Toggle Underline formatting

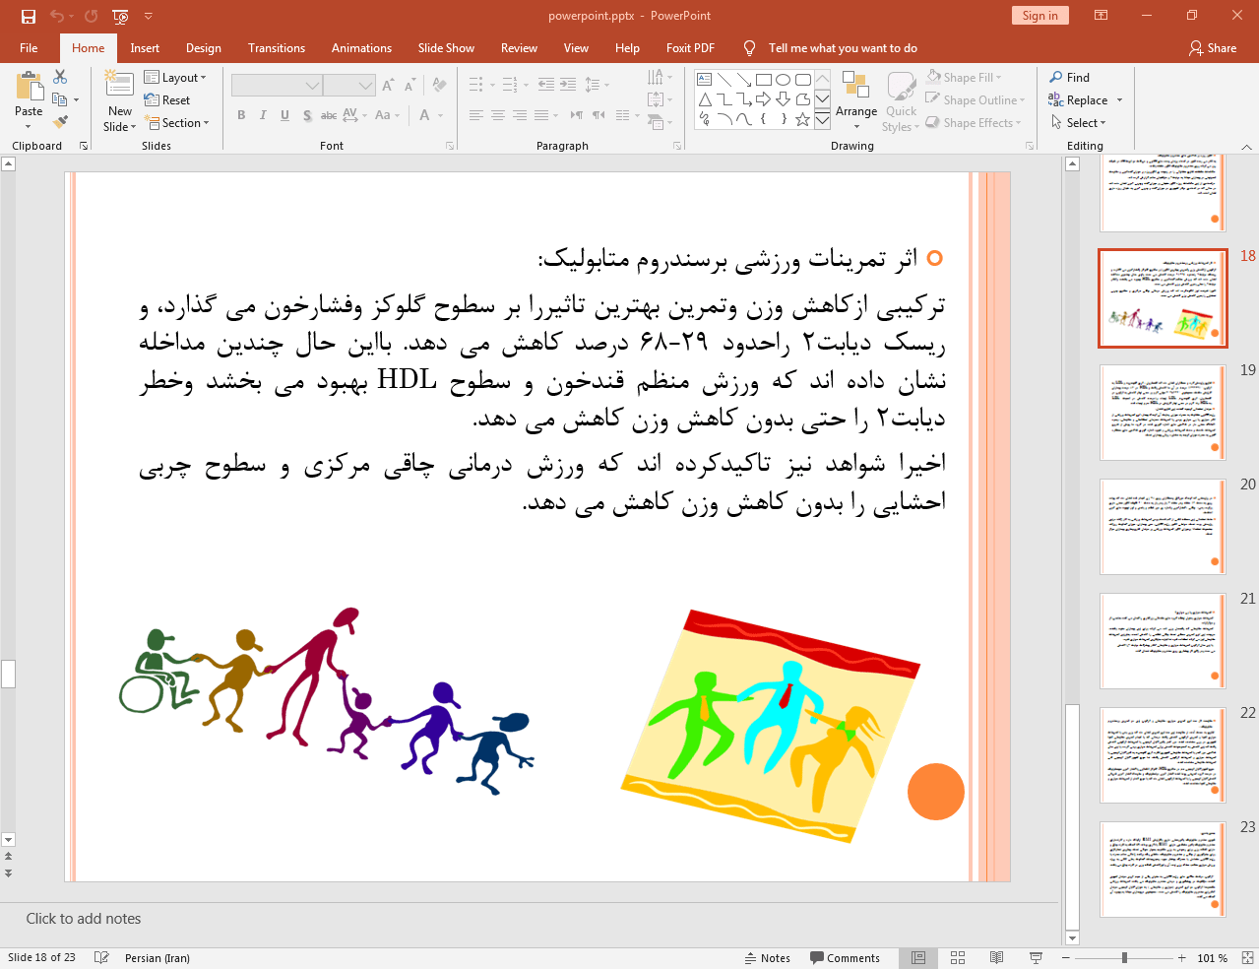pyautogui.click(x=284, y=115)
